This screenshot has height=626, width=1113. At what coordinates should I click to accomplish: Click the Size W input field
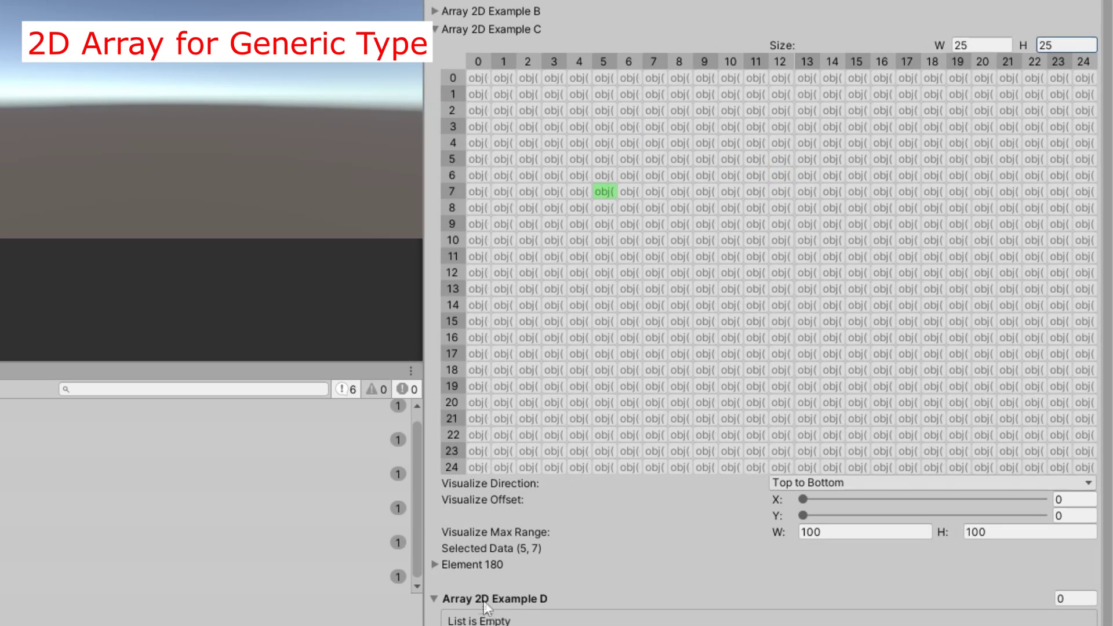(981, 45)
